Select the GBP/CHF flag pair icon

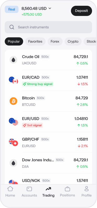click(13, 142)
